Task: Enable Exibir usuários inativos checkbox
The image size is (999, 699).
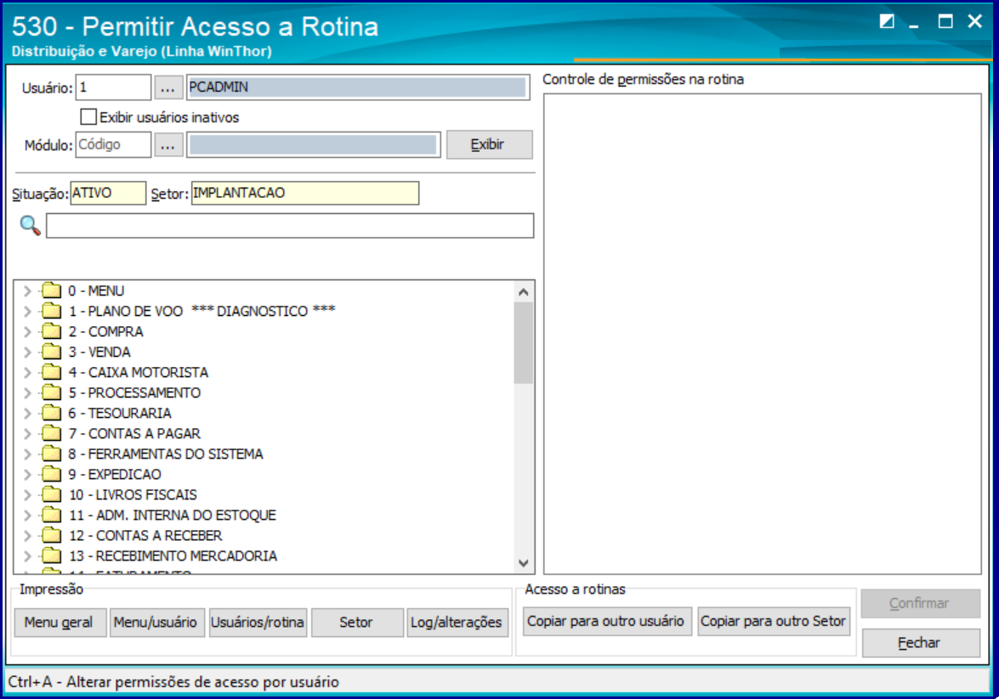Action: [88, 117]
